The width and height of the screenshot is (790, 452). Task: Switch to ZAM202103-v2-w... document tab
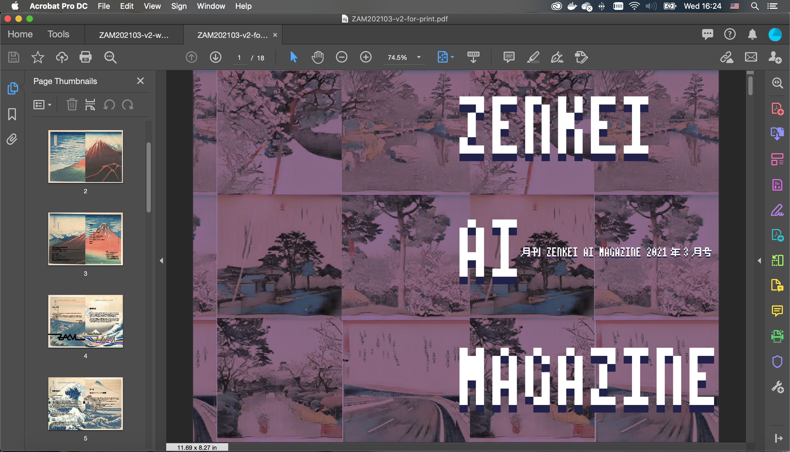coord(134,35)
